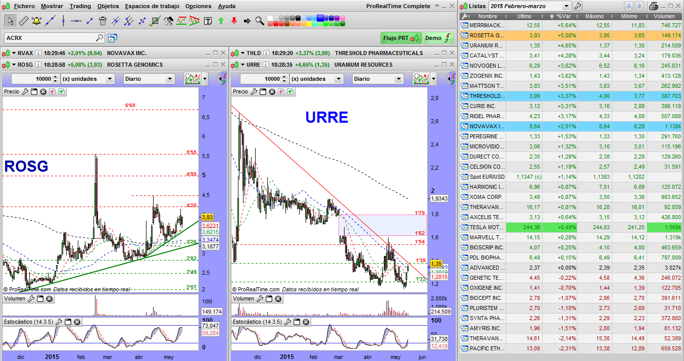Image resolution: width=684 pixels, height=361 pixels.
Task: Select the triangle pattern drawing tool
Action: click(x=194, y=21)
